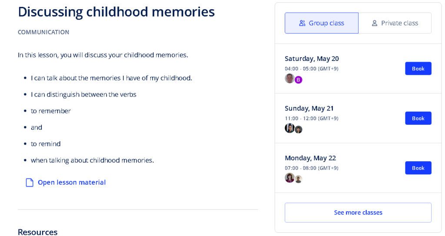445x236 pixels.
Task: Click the Saturday, May 20 date heading
Action: (x=312, y=59)
